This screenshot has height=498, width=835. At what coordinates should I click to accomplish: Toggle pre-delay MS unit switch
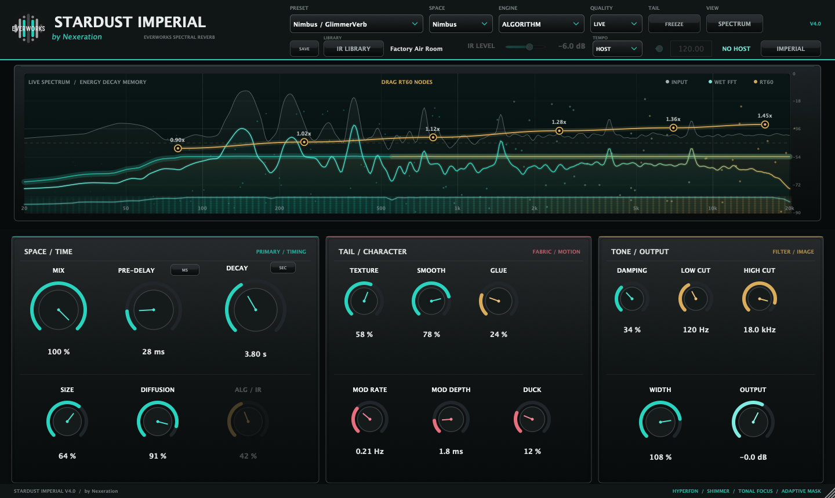tap(185, 270)
